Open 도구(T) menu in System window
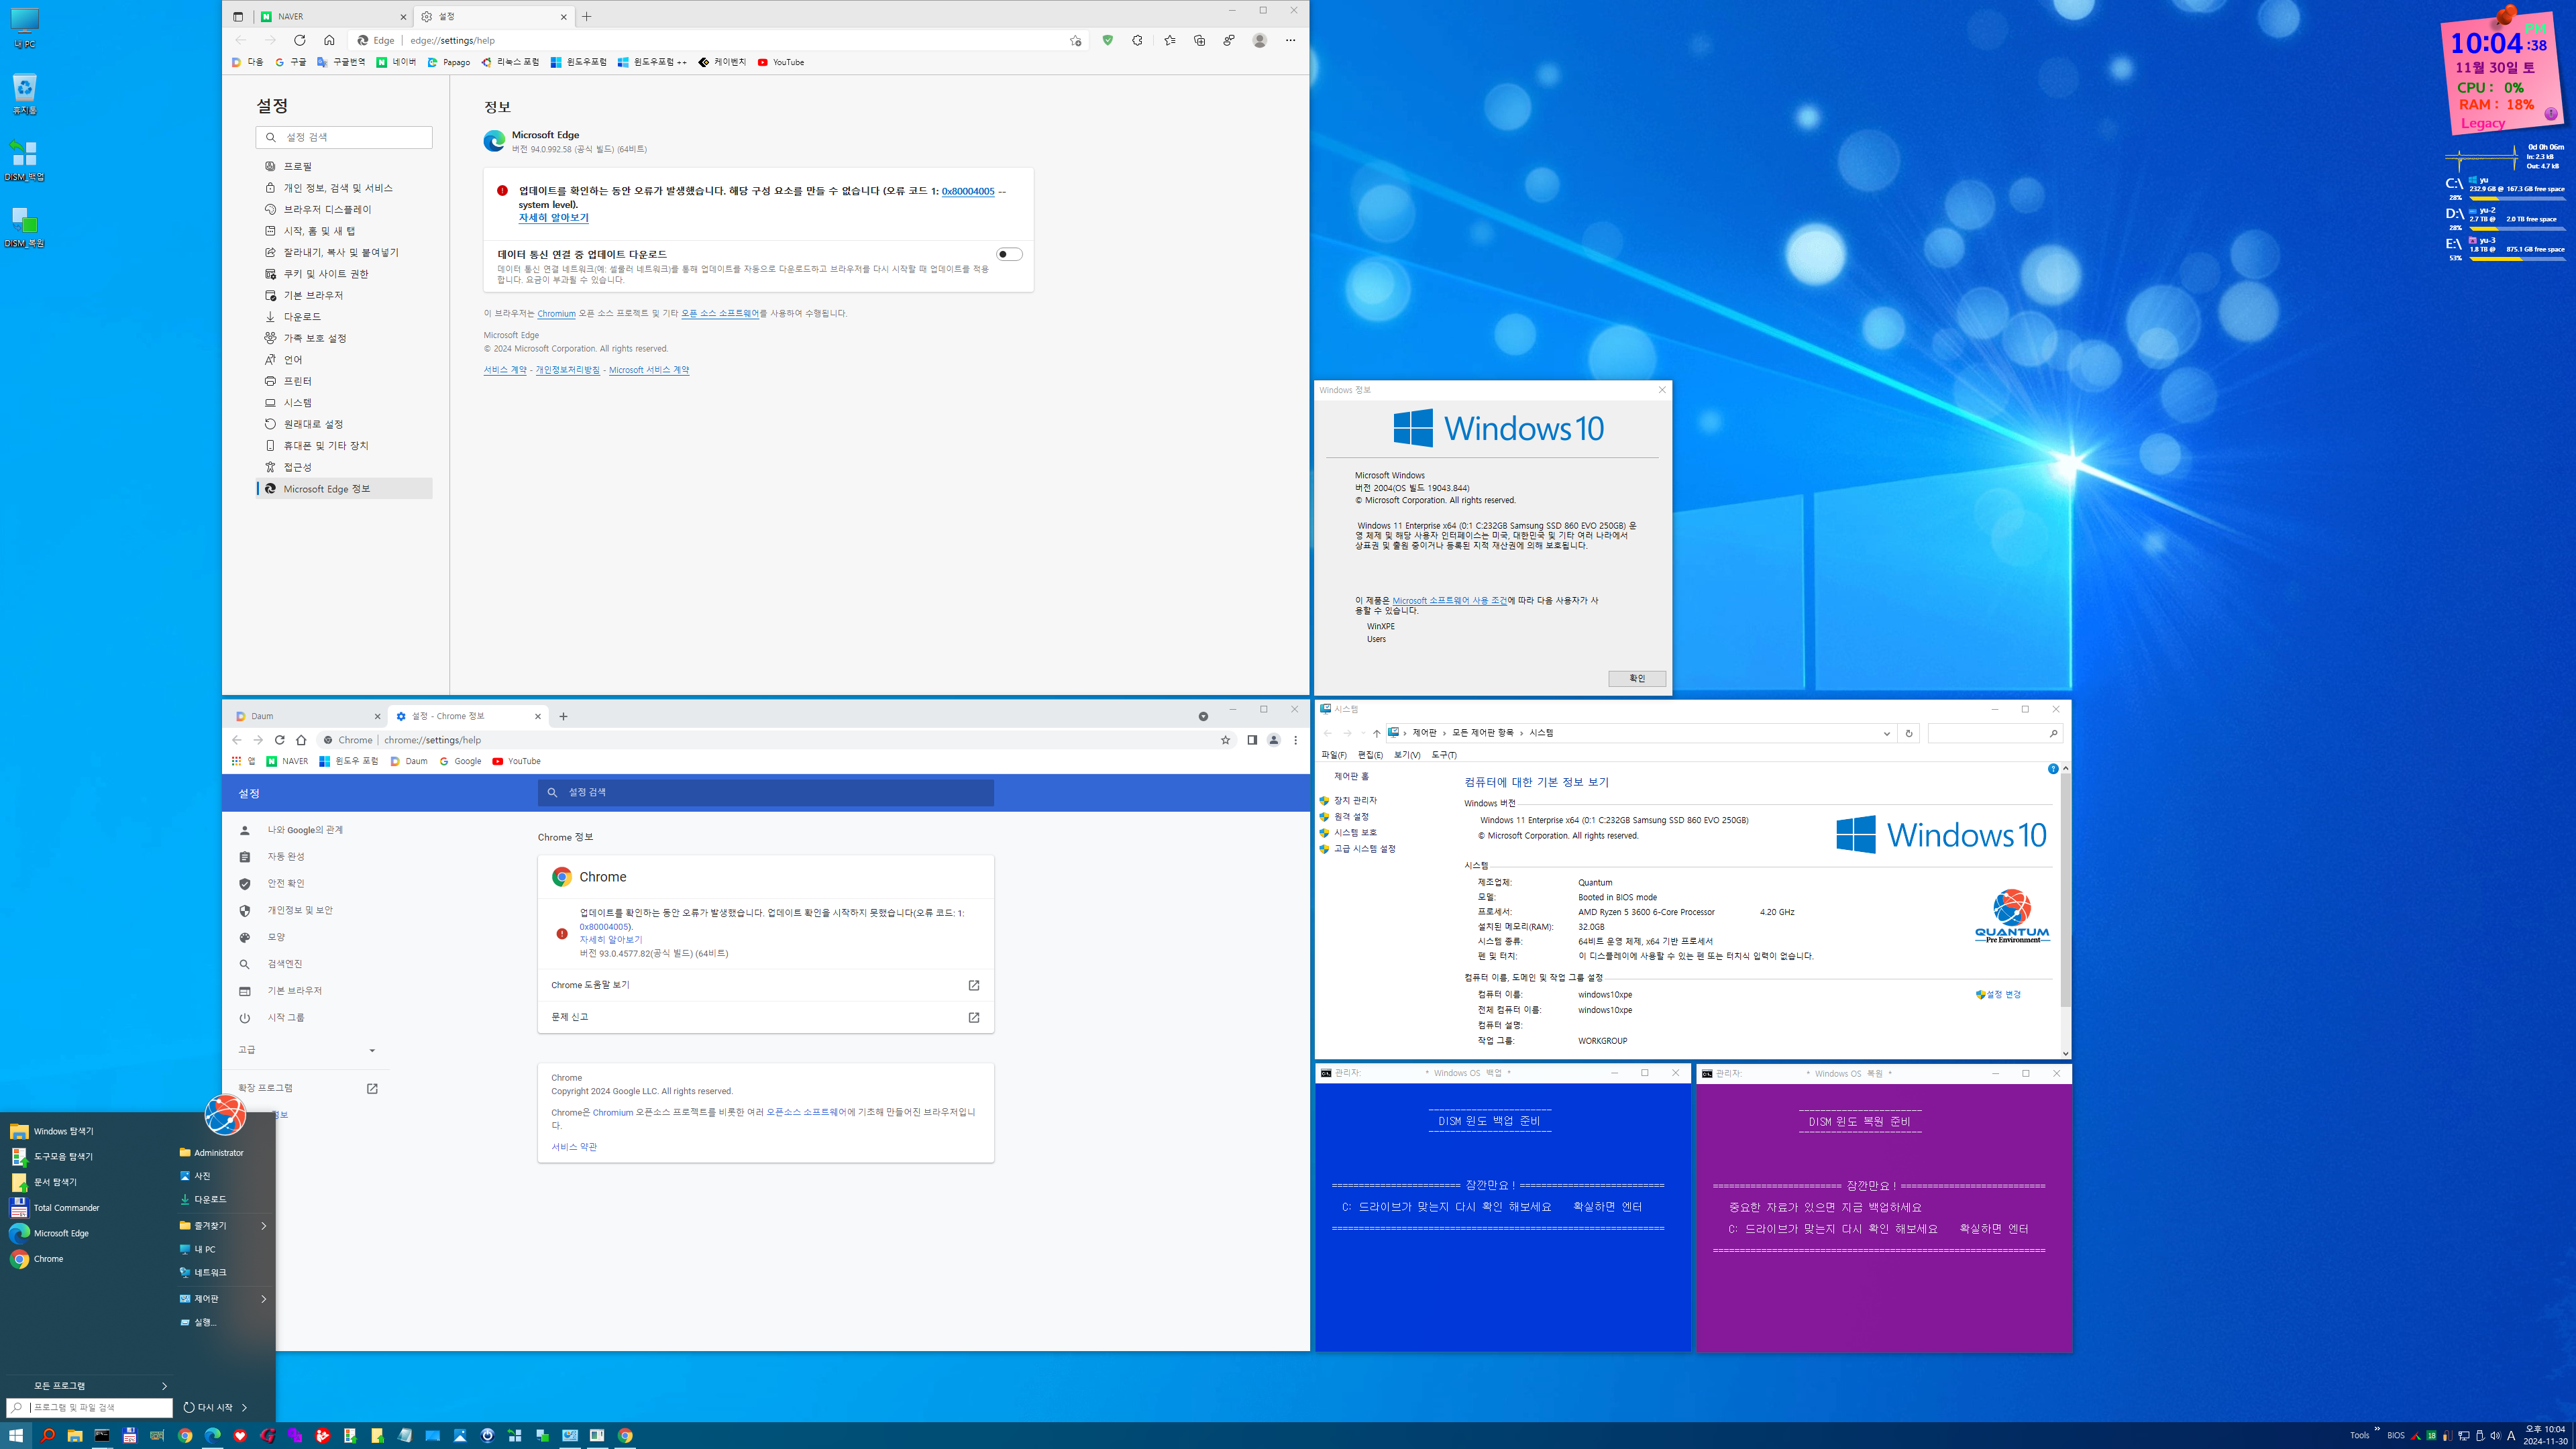Screen dimensions: 2576x1449 pos(1443,755)
